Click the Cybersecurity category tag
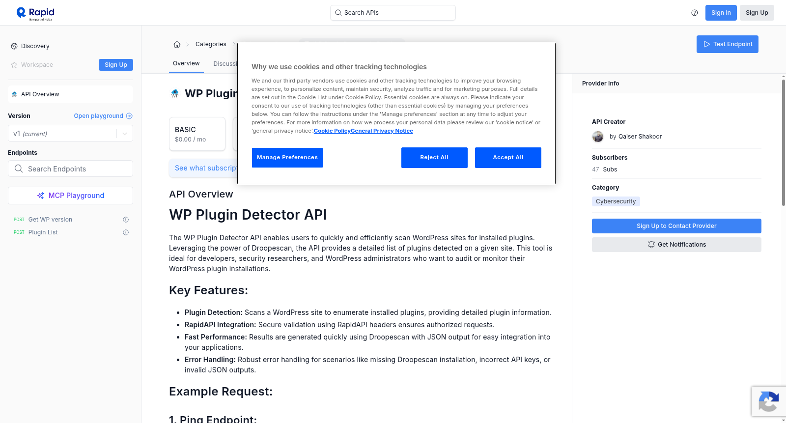786x423 pixels. (x=616, y=201)
